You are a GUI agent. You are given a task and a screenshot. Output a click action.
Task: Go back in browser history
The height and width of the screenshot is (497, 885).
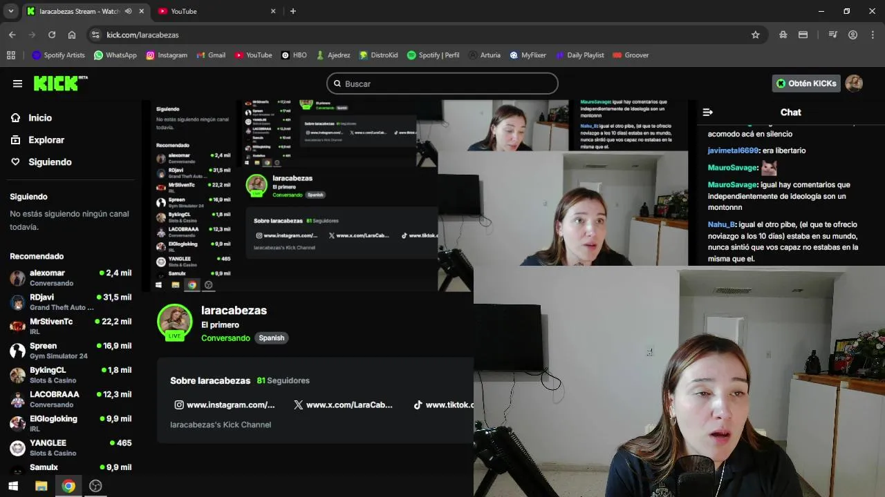click(12, 35)
